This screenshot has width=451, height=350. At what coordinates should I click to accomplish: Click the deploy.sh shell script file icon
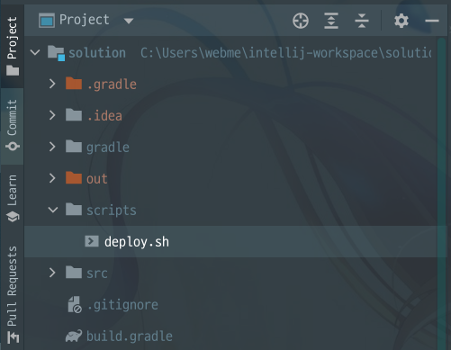pyautogui.click(x=92, y=241)
